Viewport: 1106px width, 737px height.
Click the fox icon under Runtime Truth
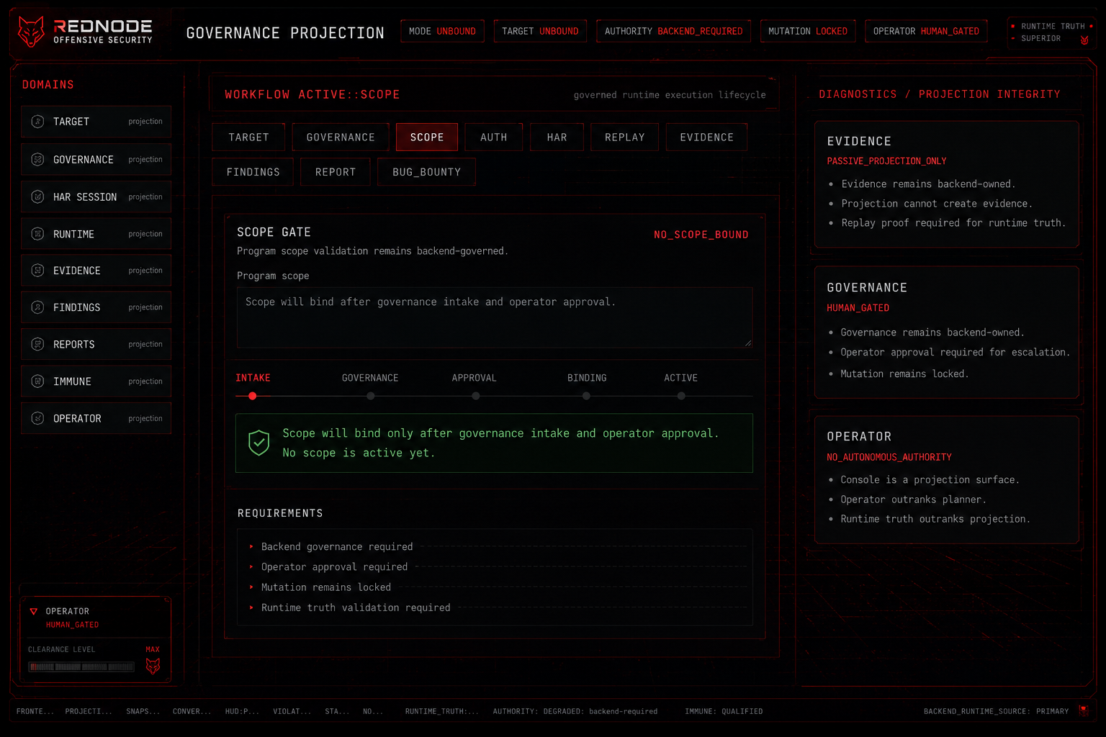tap(1084, 40)
